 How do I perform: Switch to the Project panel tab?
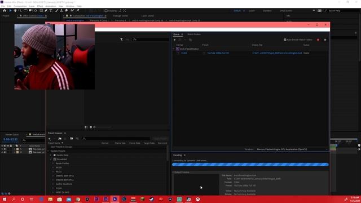[6, 16]
